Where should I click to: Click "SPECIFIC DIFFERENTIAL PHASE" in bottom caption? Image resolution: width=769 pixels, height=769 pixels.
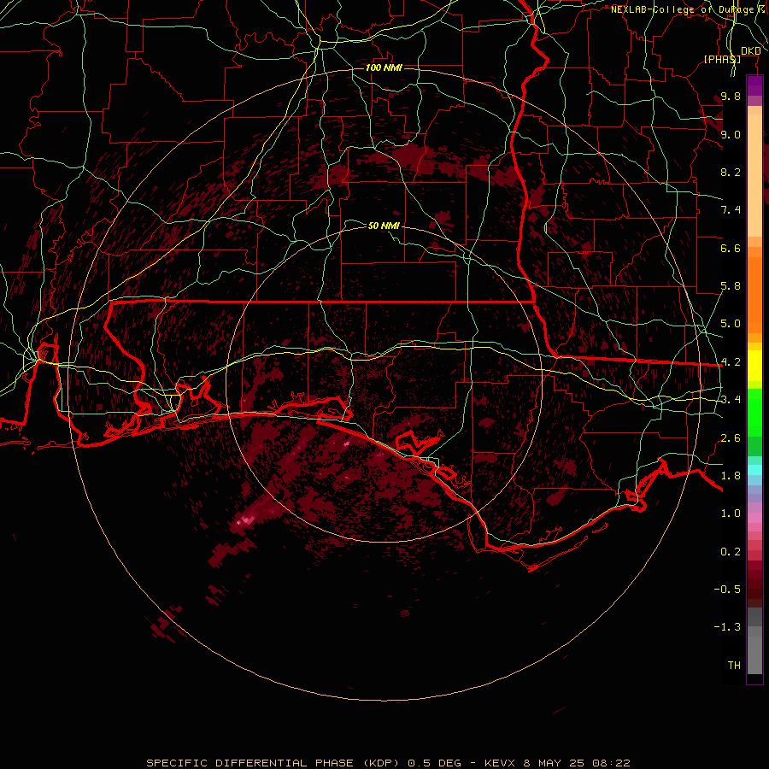(250, 763)
